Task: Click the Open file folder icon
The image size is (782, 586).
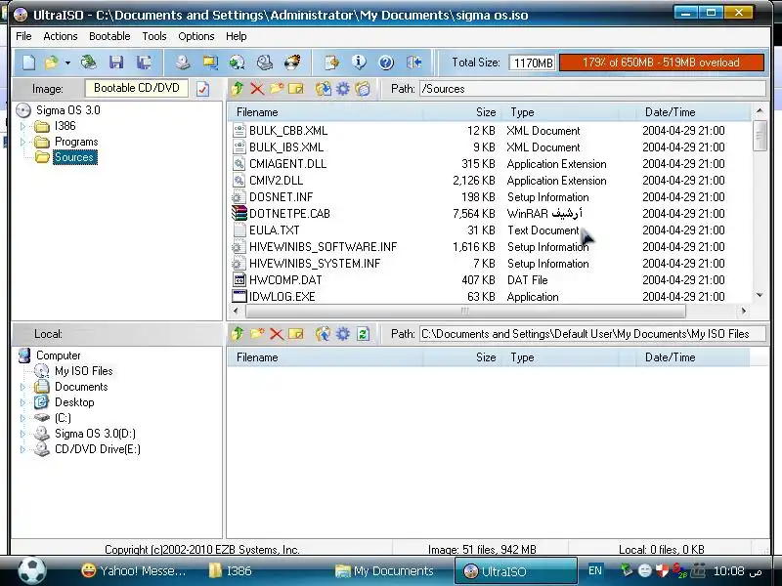Action: (52, 63)
